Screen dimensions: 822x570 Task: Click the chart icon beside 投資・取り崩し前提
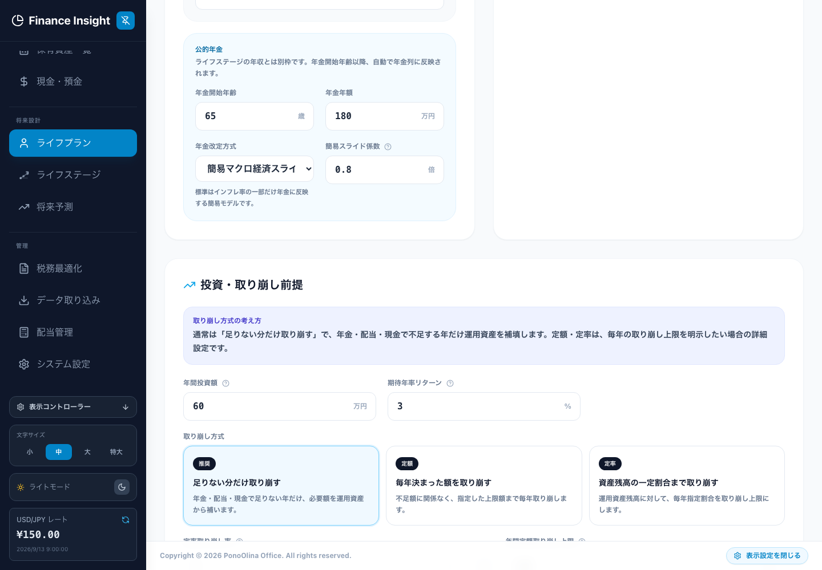coord(190,285)
